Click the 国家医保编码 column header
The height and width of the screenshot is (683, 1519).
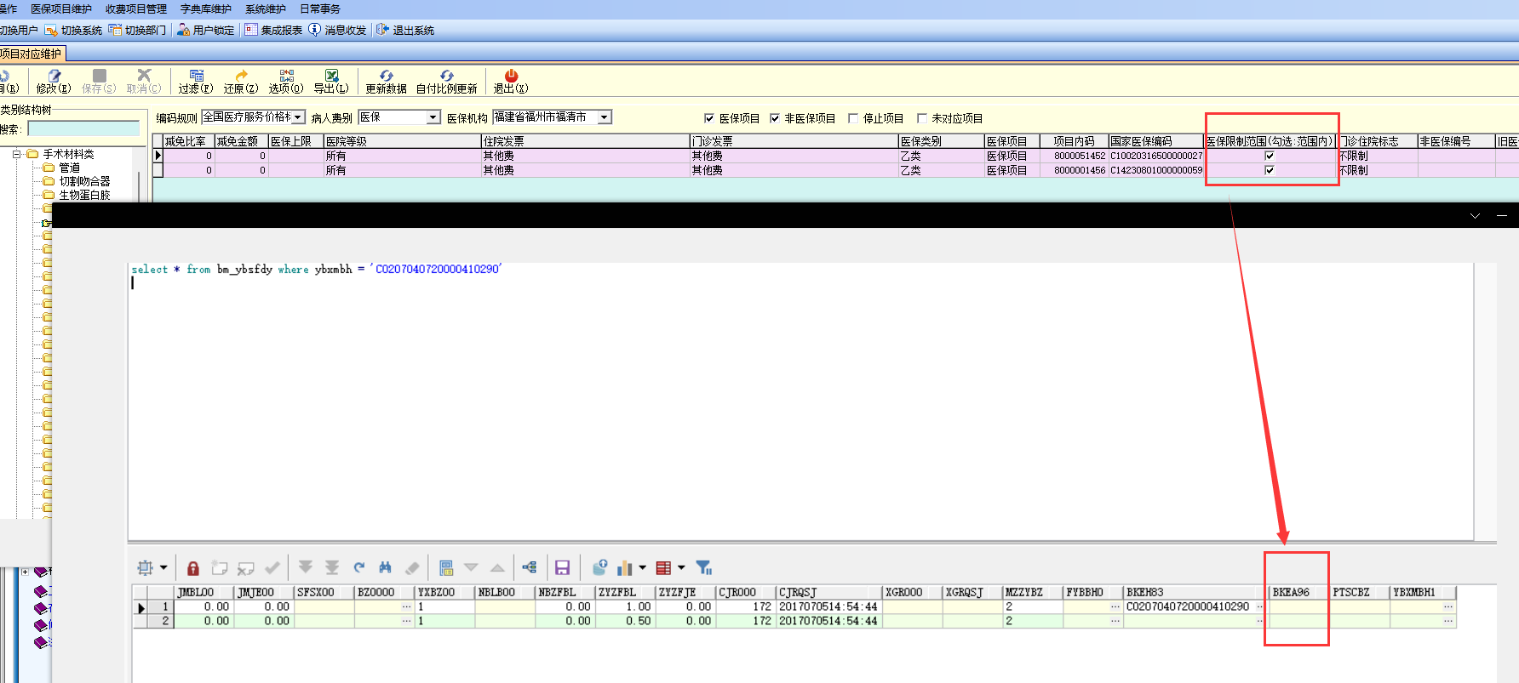coord(1155,141)
